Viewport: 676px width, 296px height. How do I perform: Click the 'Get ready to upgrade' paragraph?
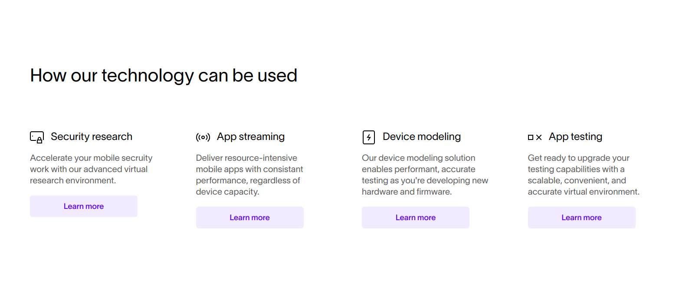(583, 175)
